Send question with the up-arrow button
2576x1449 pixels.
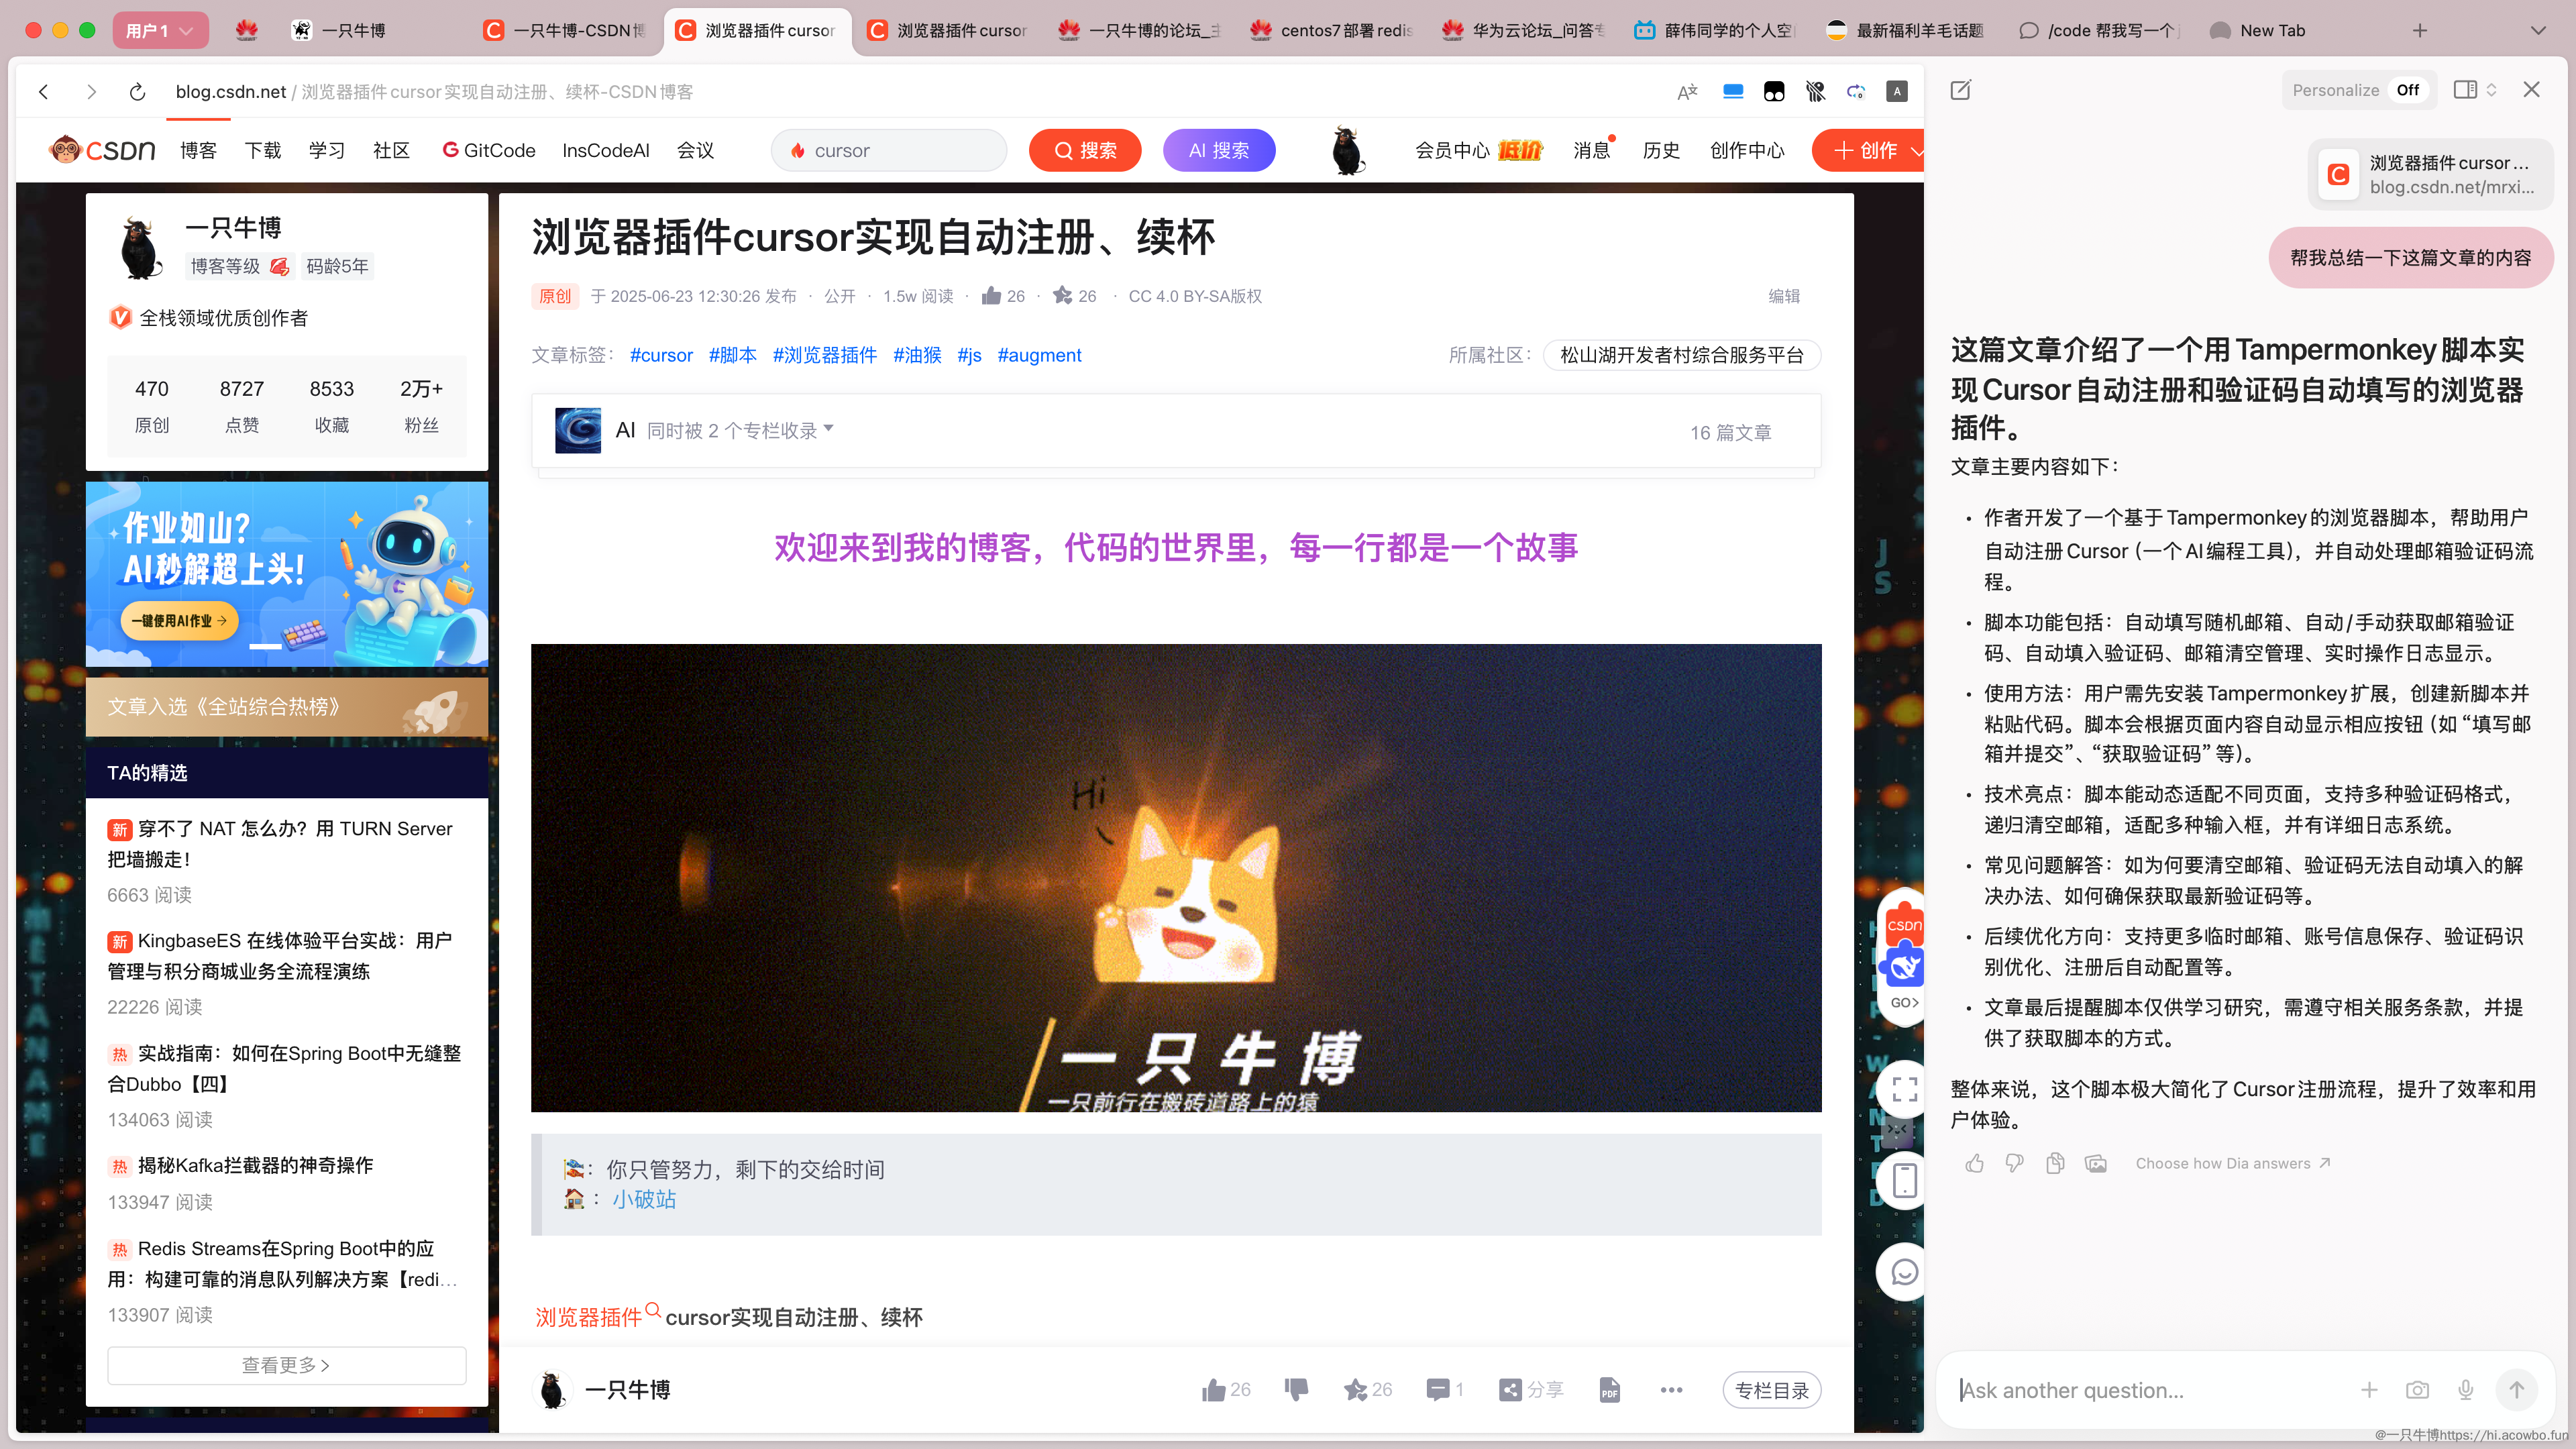(2517, 1390)
